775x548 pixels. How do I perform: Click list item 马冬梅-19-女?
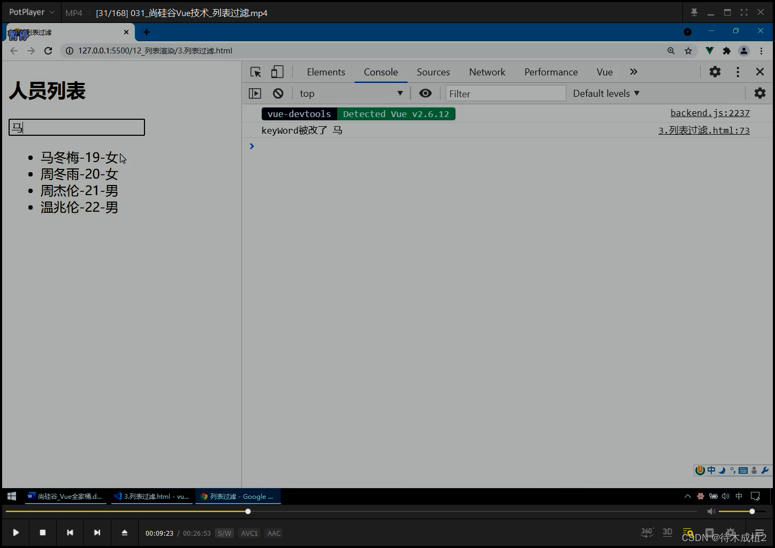pos(79,158)
